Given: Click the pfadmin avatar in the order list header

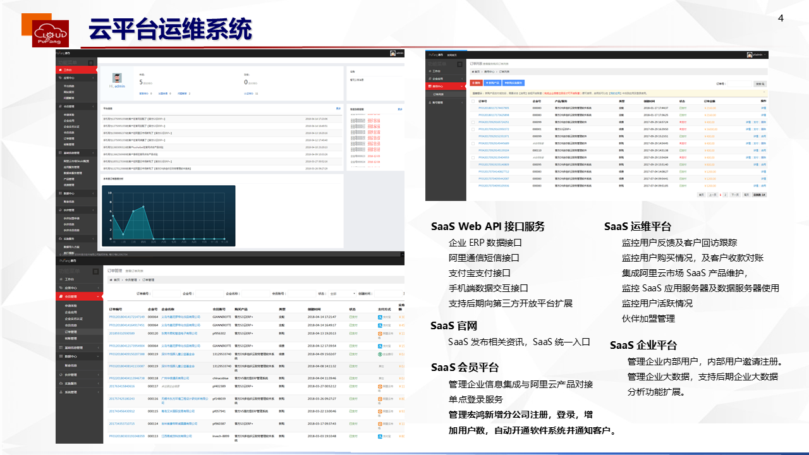Looking at the screenshot, I should [x=748, y=56].
